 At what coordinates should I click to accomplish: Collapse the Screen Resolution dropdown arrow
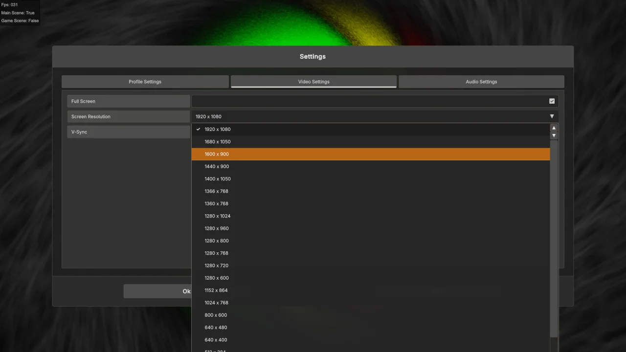pyautogui.click(x=552, y=116)
